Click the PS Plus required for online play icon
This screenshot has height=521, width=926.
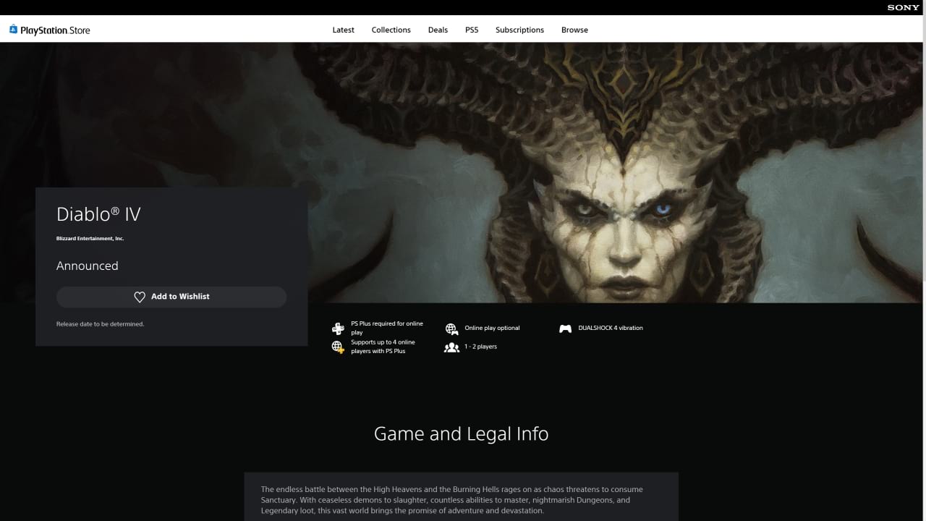[338, 329]
